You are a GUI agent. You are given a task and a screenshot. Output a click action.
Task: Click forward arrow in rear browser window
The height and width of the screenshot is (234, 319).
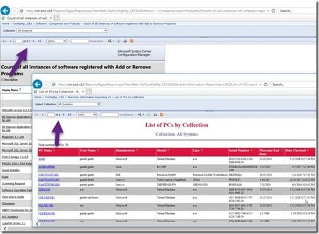click(15, 11)
